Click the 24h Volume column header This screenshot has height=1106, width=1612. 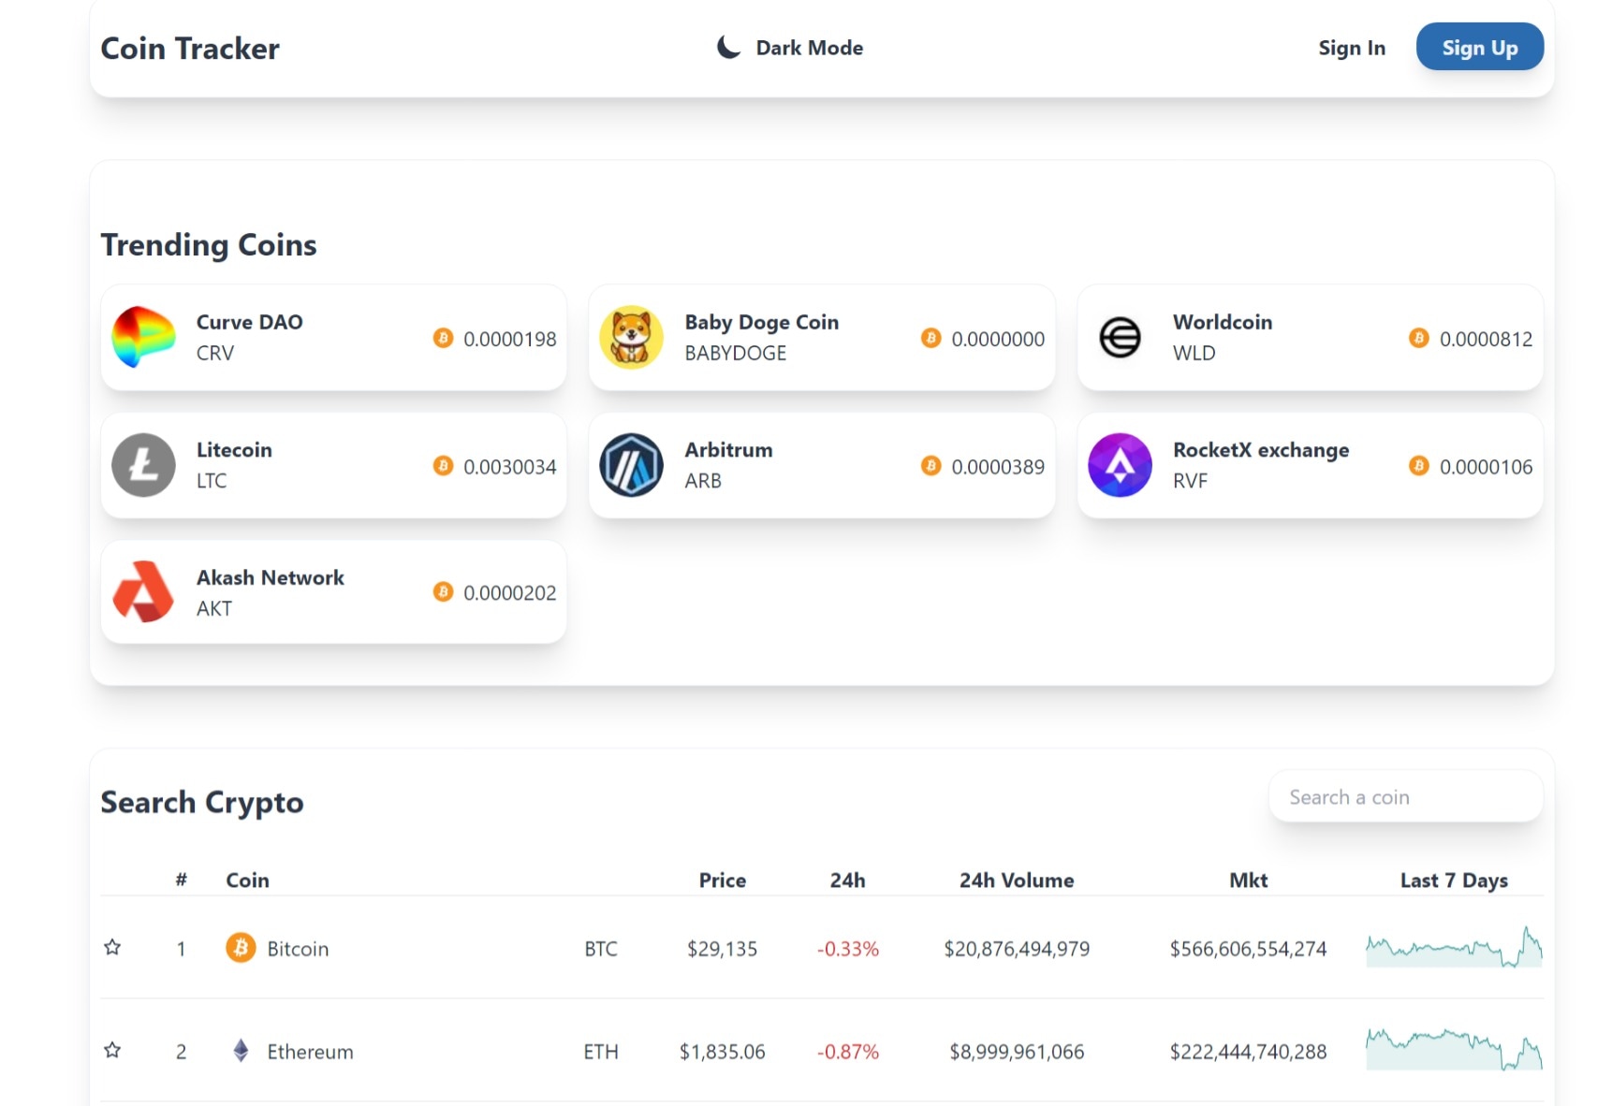(1017, 880)
